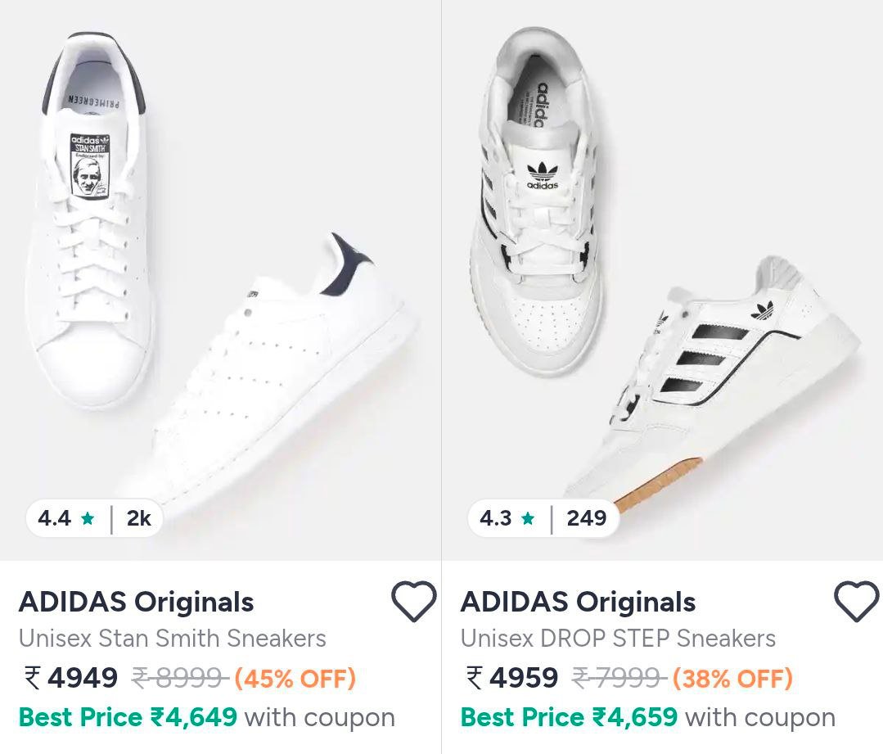Click the struck-through ₹7999 original price
Screen dimensions: 883x754
619,678
